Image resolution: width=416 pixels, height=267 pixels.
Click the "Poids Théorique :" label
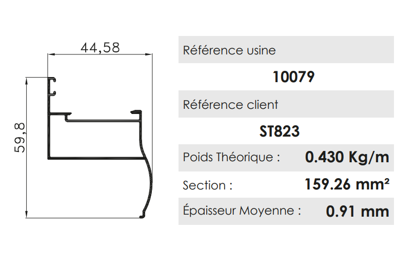[232, 157]
